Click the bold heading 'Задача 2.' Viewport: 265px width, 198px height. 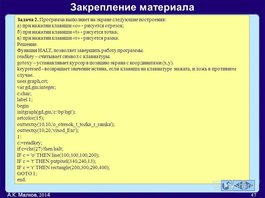(x=28, y=20)
